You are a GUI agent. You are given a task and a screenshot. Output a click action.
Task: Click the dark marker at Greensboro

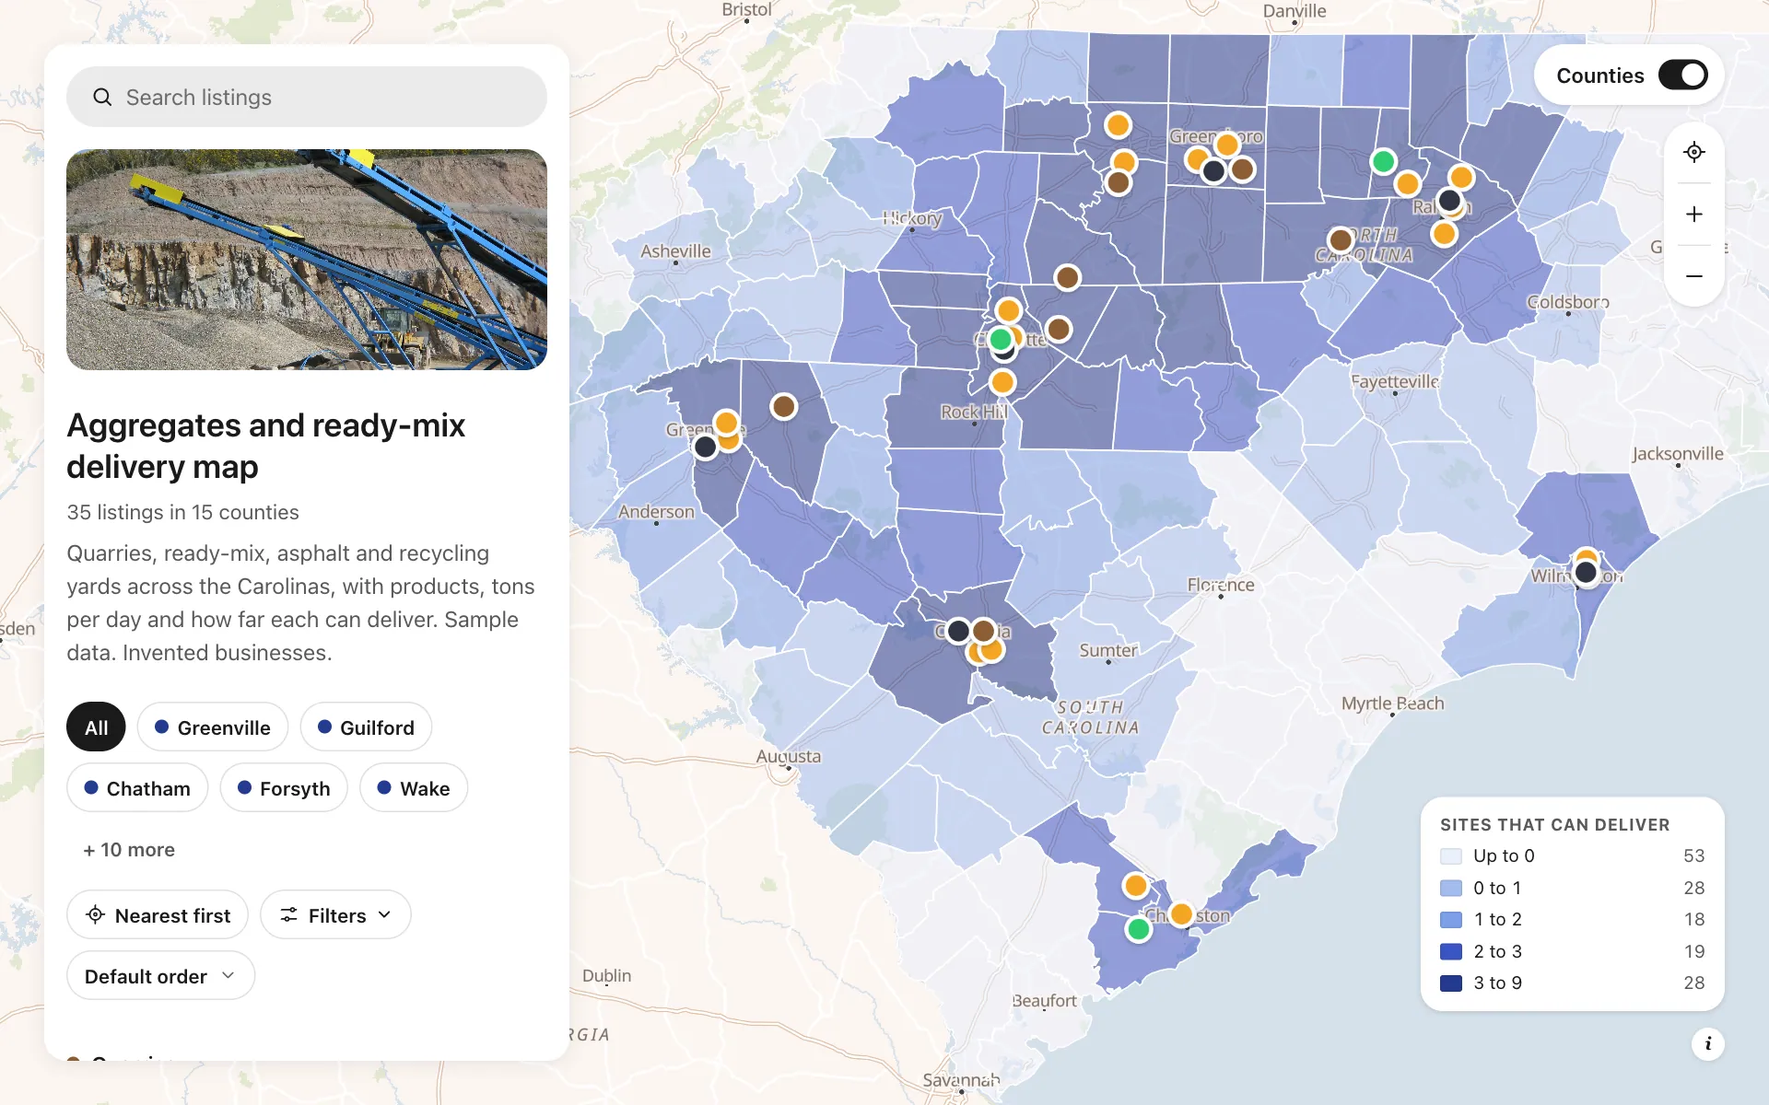[1214, 171]
